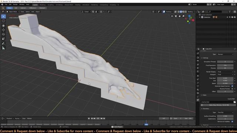Open the Output properties tab icon
This screenshot has width=237, height=133.
(198, 61)
